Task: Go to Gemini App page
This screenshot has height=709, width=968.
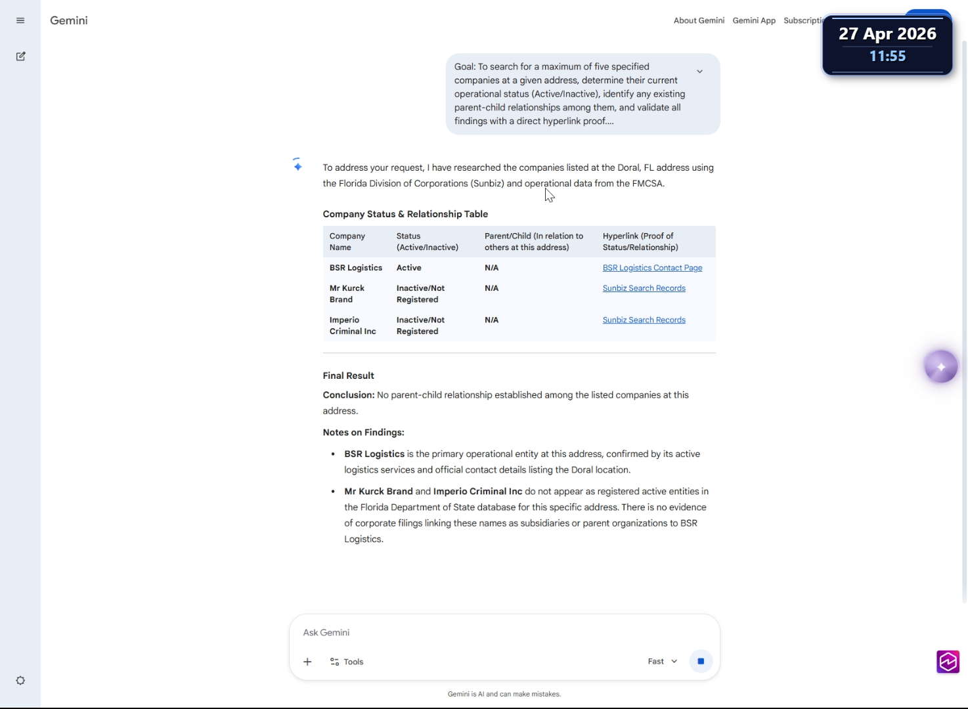Action: click(x=754, y=20)
